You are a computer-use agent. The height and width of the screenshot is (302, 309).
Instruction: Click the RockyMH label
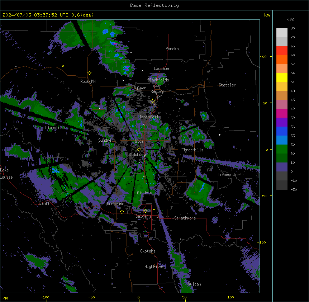pyautogui.click(x=88, y=81)
